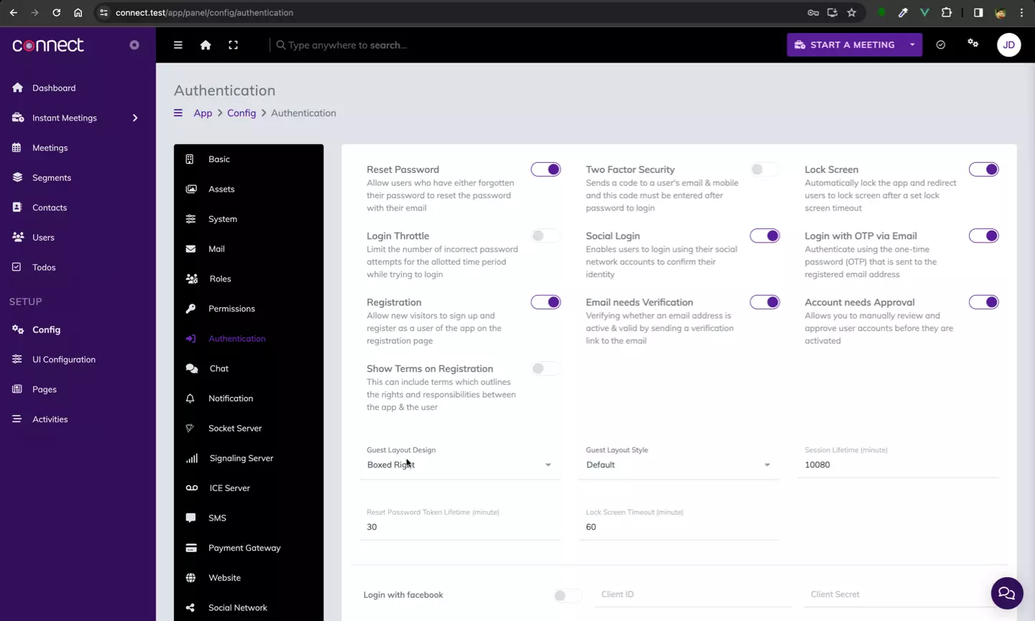
Task: Enable Two Factor Security toggle
Action: click(x=764, y=169)
